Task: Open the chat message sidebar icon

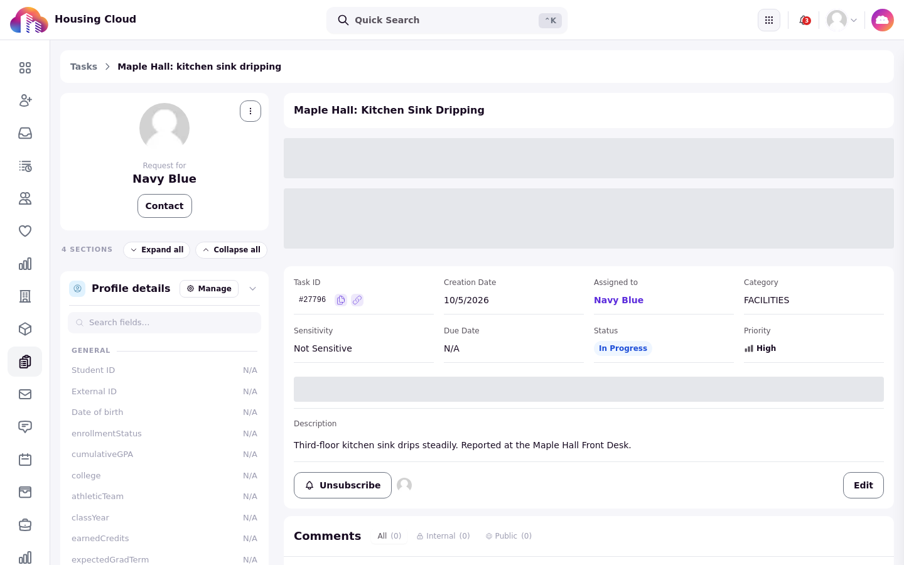Action: [25, 427]
